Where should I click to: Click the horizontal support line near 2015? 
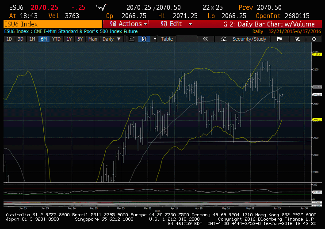coord(229,142)
